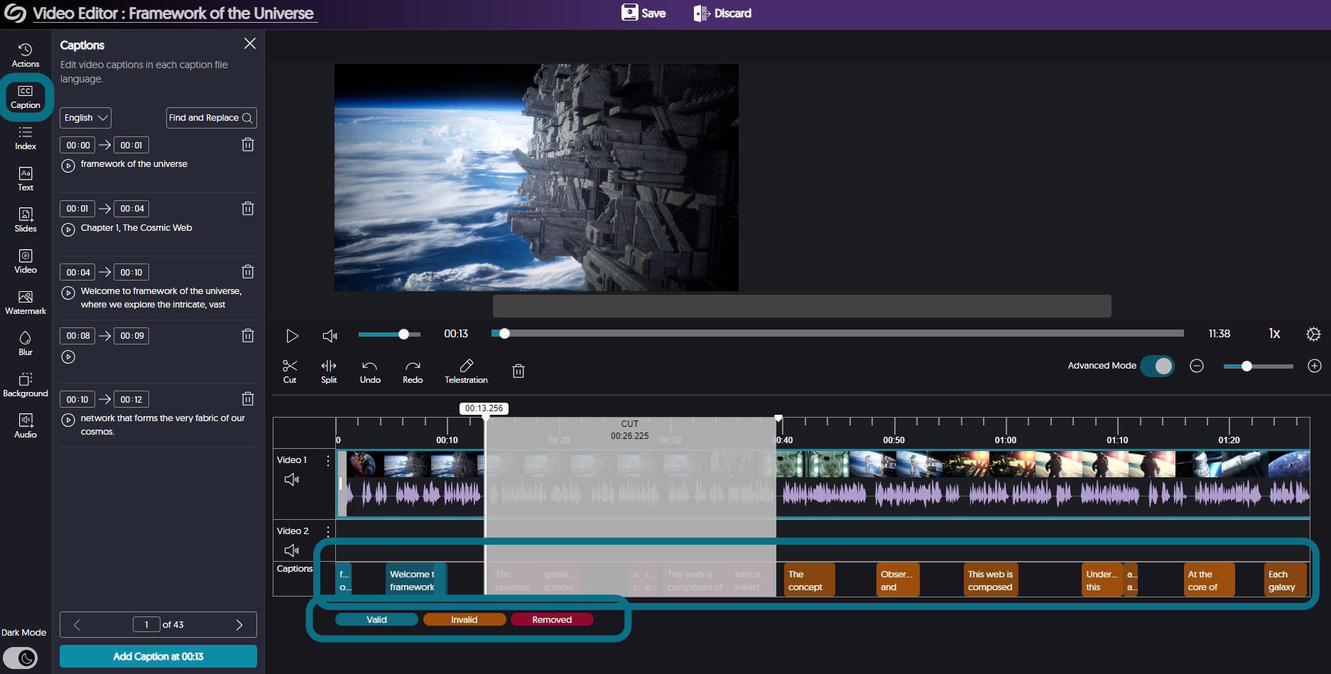Delete the 'network that forms' caption
Viewport: 1331px width, 674px height.
pos(248,399)
